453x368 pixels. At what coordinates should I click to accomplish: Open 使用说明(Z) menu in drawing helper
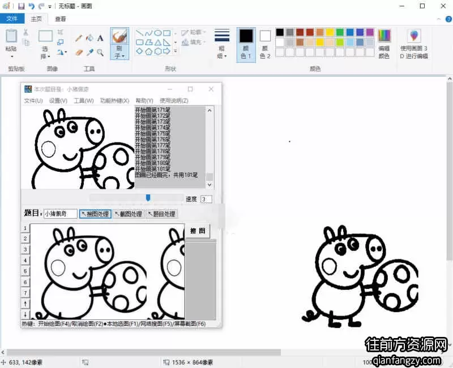point(174,101)
